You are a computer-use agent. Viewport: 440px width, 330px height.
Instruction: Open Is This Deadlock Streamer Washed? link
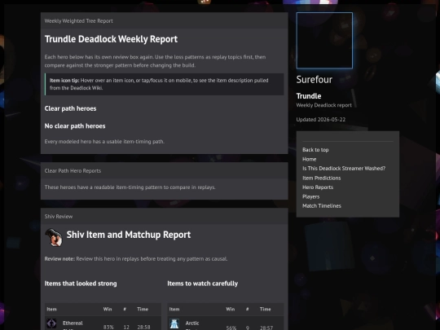pyautogui.click(x=344, y=169)
